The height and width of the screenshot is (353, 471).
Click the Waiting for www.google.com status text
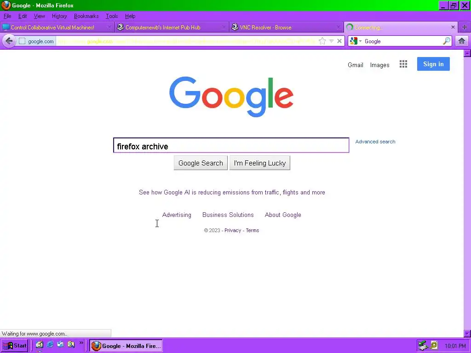(x=34, y=334)
